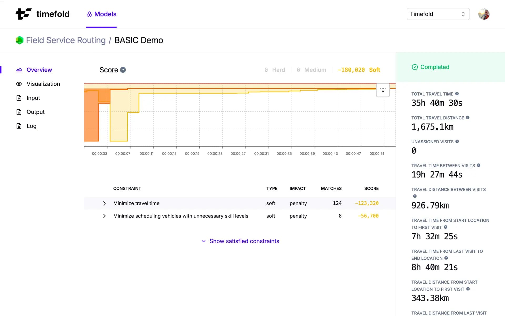Expand the Minimize travel time constraint row
Screen dimensions: 505x316
(104, 203)
